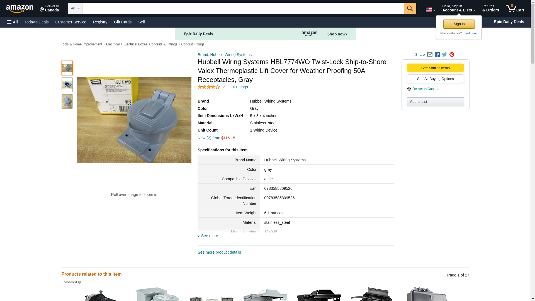Share on Pinterest icon

point(452,55)
